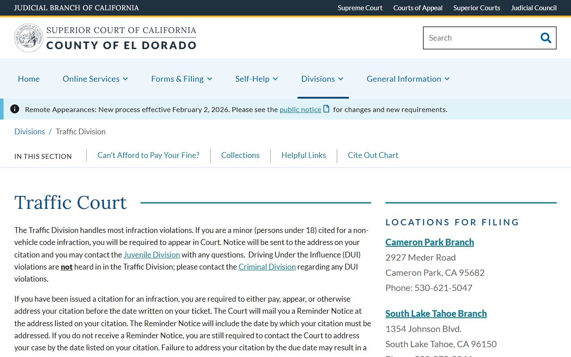
Task: Open the Courts of Appeal link
Action: [418, 8]
